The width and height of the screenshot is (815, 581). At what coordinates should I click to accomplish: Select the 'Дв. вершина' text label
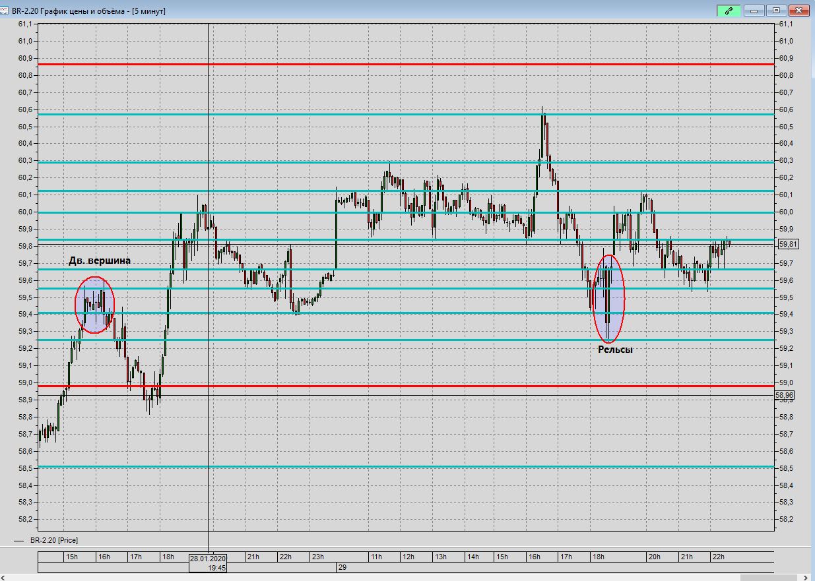[x=100, y=260]
